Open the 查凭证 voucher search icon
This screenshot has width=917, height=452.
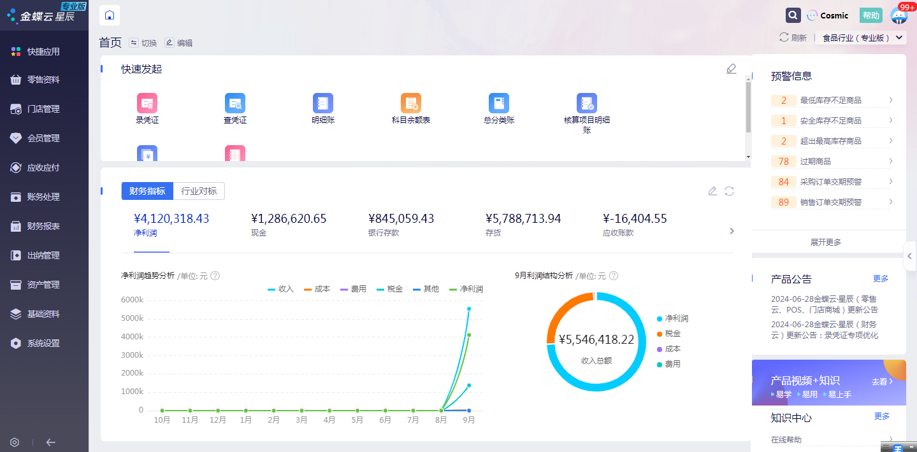(x=235, y=103)
